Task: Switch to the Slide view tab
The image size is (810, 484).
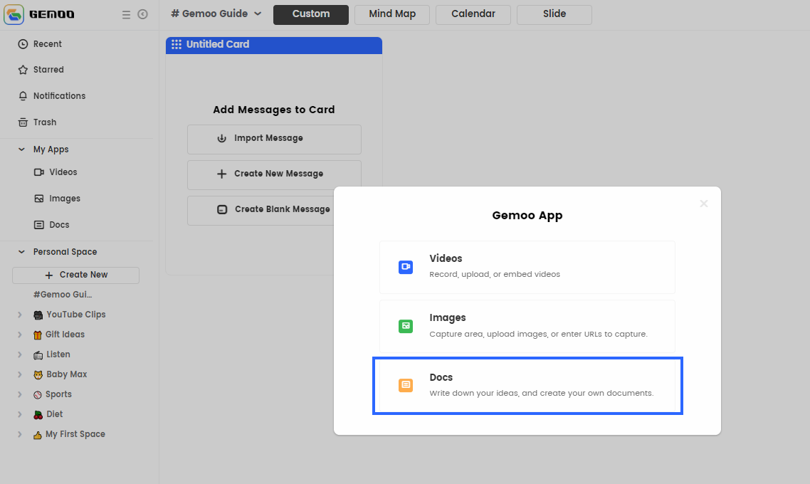Action: tap(554, 14)
